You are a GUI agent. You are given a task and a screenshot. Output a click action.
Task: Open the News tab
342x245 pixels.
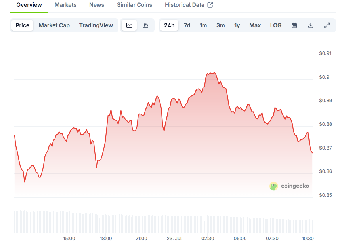pyautogui.click(x=97, y=5)
